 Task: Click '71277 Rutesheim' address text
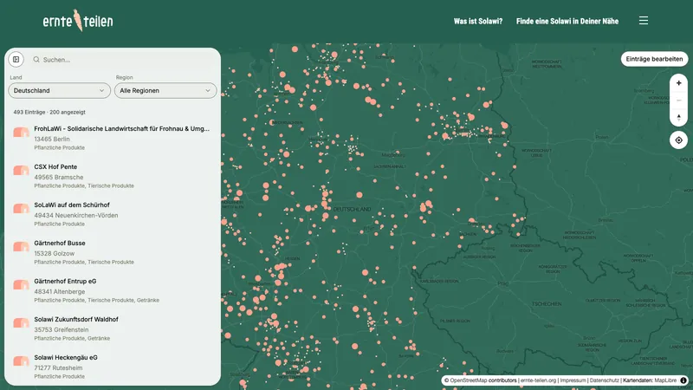[58, 367]
